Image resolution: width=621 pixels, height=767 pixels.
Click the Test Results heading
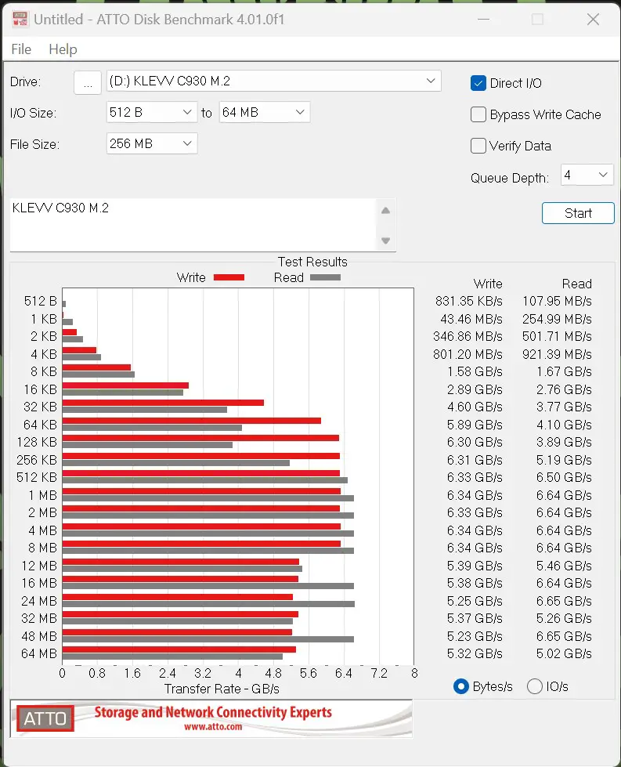point(312,262)
